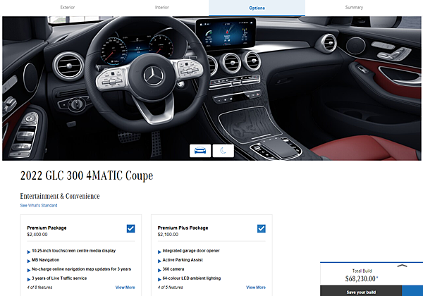
Task: Click the 360 camera feature text
Action: point(173,269)
